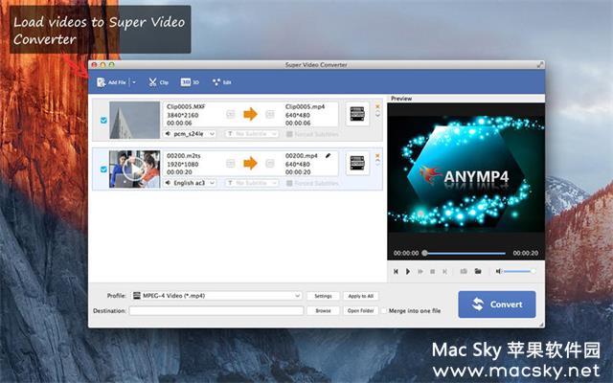This screenshot has height=383, width=613.
Task: Adjust the preview volume slider
Action: click(519, 271)
